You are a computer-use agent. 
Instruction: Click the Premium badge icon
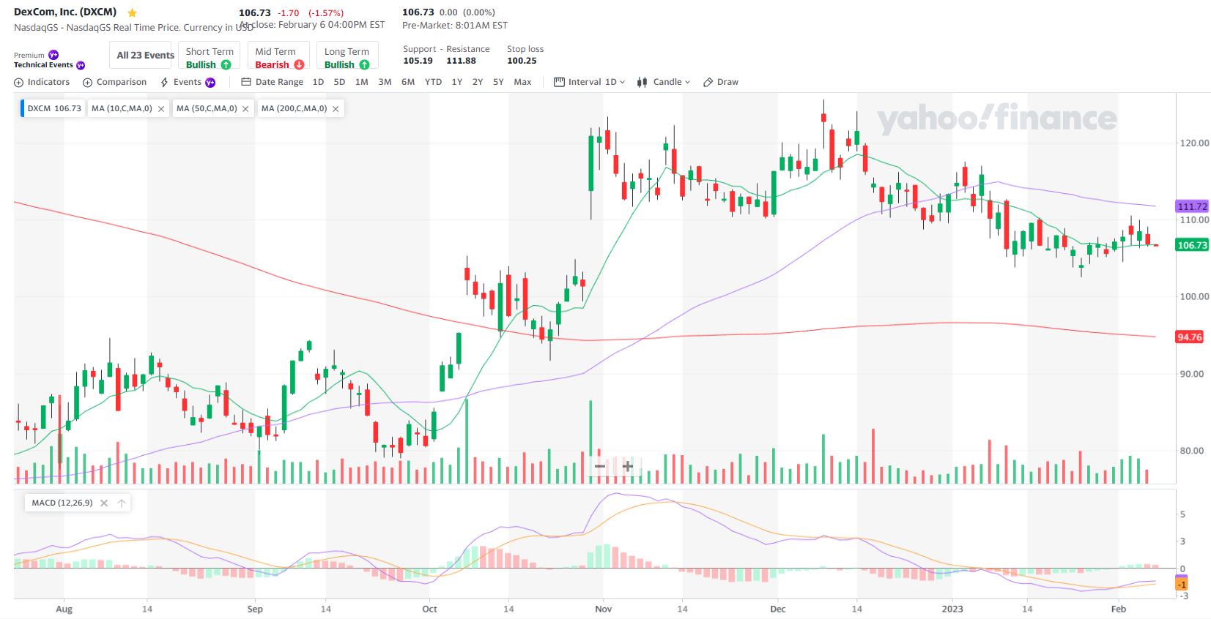click(53, 55)
